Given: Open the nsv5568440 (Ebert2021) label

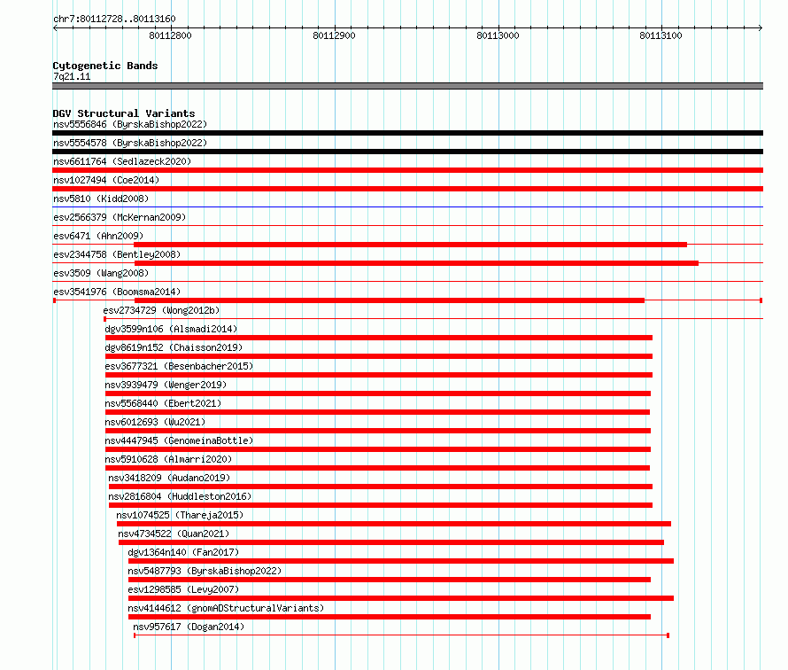Looking at the screenshot, I should pos(163,403).
